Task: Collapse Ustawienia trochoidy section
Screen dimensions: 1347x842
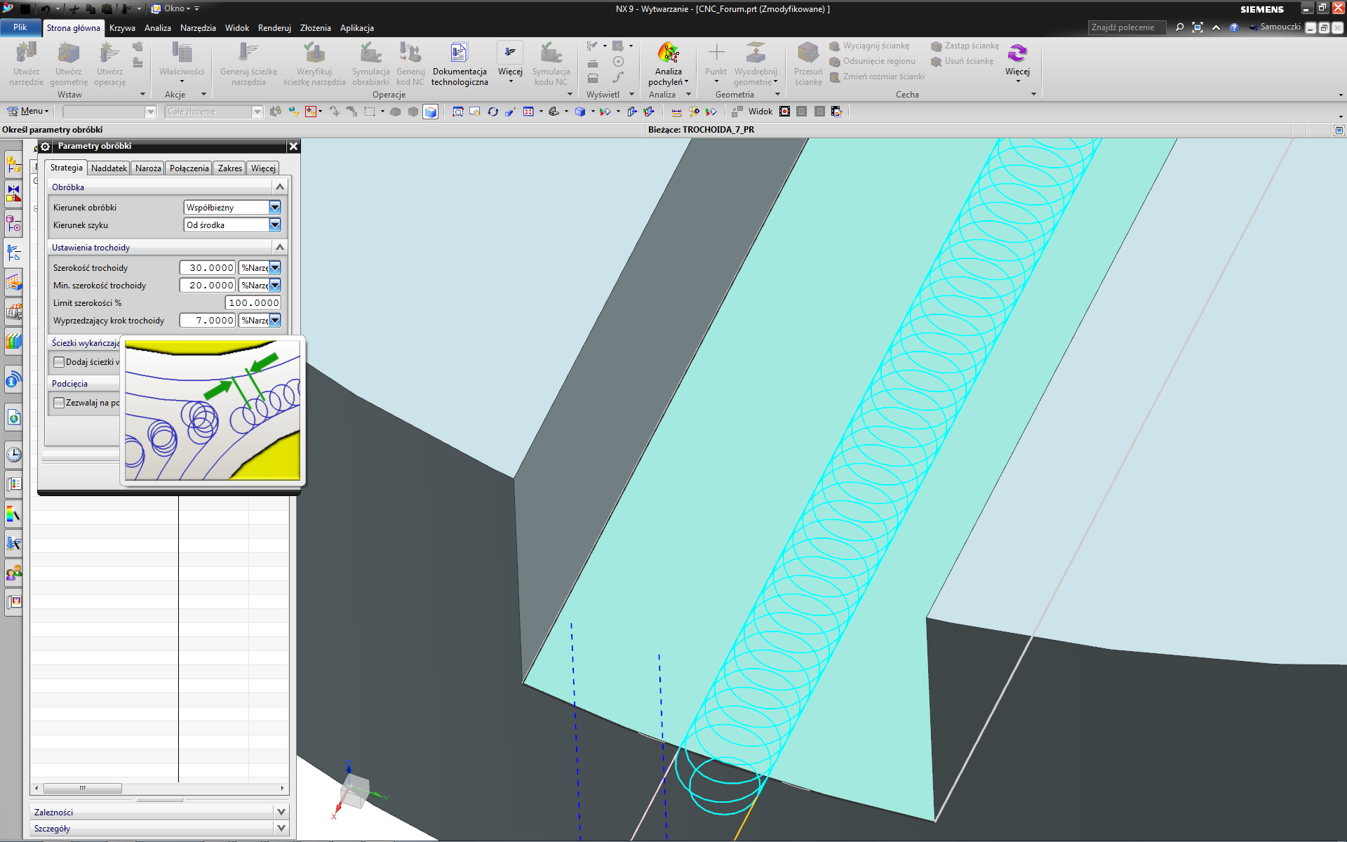Action: click(280, 247)
